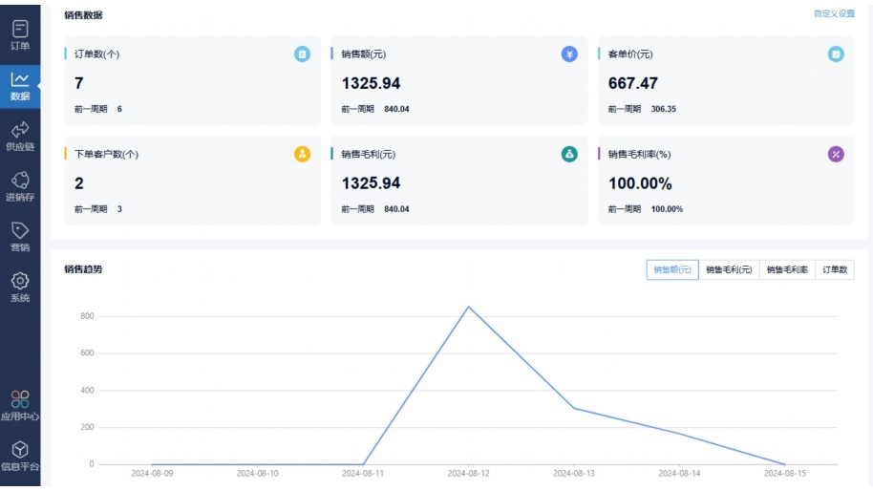873x491 pixels.
Task: Click the orange 下单客户数 user icon
Action: [302, 154]
